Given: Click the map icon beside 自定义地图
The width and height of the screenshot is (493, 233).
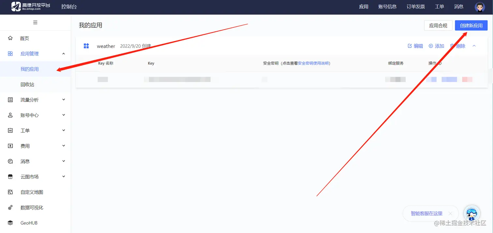Looking at the screenshot, I should tap(10, 192).
